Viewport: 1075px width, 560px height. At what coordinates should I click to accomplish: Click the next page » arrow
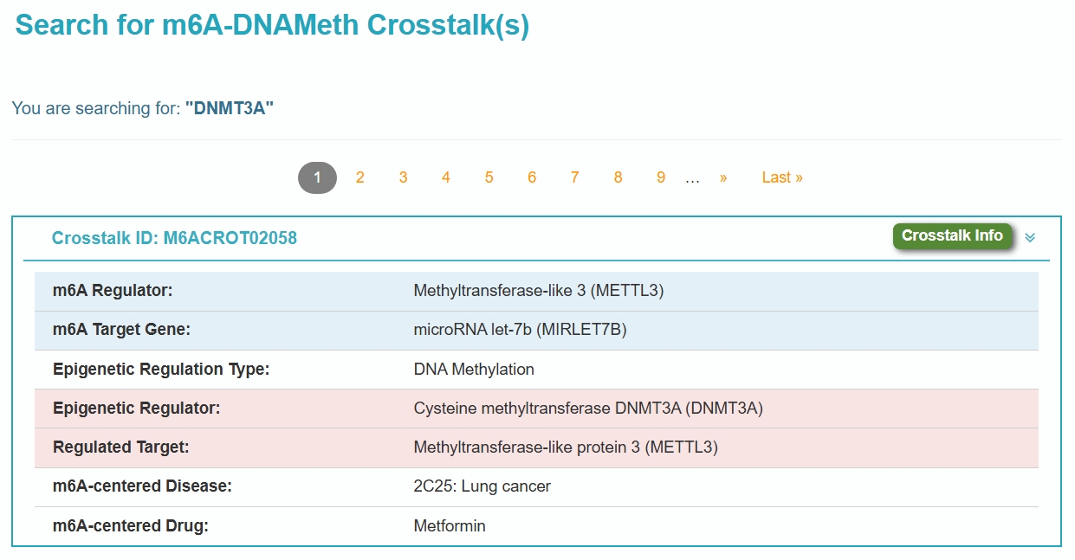tap(723, 177)
